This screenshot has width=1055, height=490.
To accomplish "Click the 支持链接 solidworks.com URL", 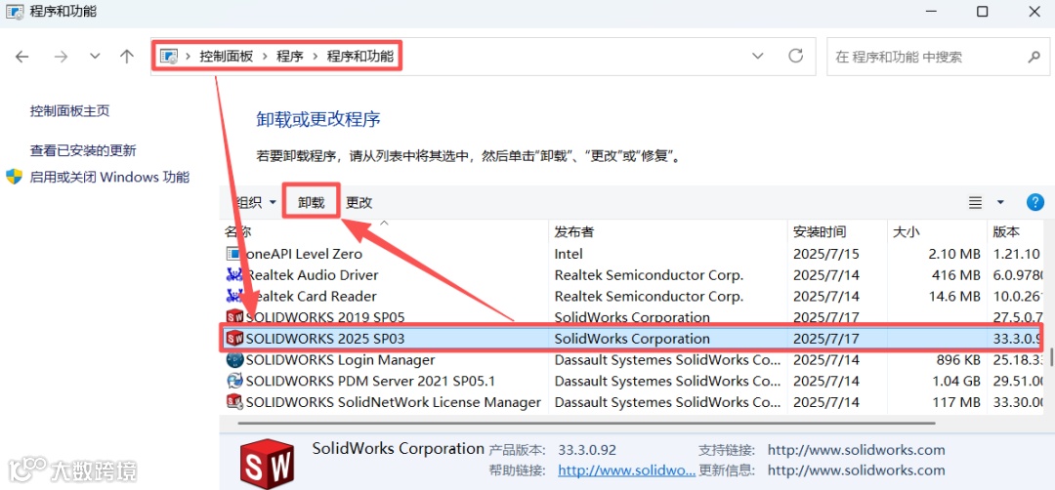I will (856, 450).
